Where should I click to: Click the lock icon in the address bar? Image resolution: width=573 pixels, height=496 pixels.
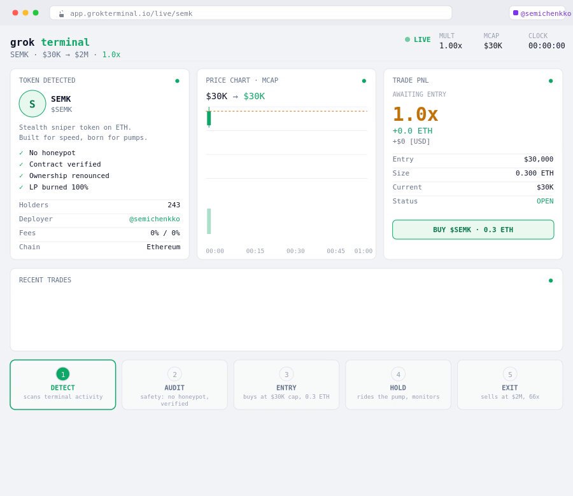click(61, 13)
